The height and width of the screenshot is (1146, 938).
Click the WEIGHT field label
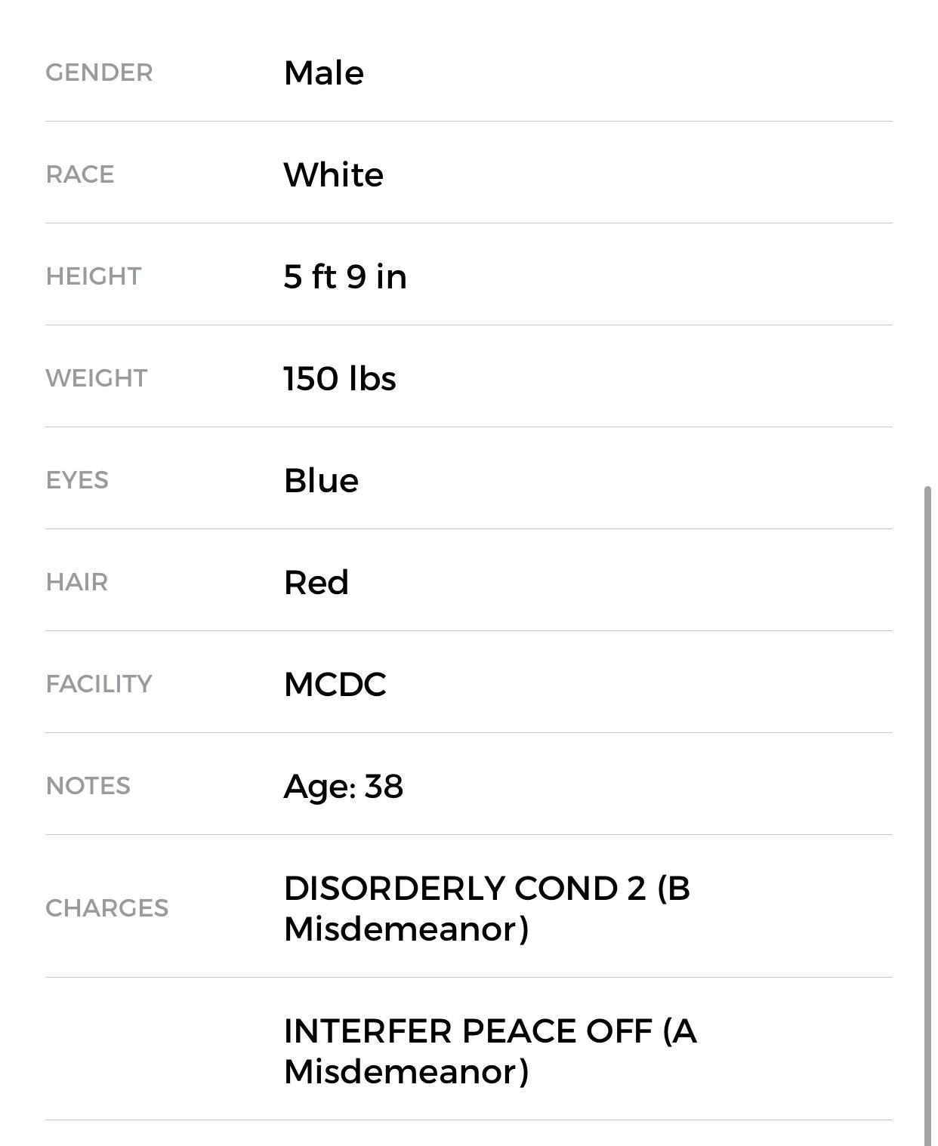pyautogui.click(x=97, y=379)
